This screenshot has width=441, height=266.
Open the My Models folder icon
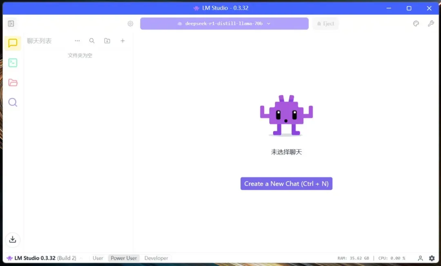(13, 82)
